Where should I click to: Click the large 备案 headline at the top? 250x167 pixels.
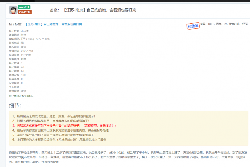point(93,10)
